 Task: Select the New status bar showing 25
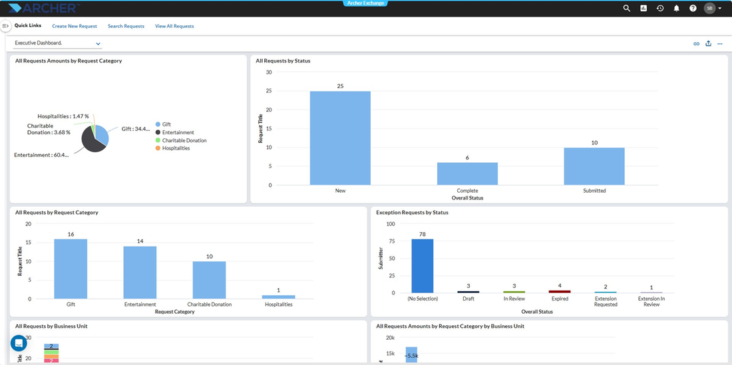pos(340,138)
